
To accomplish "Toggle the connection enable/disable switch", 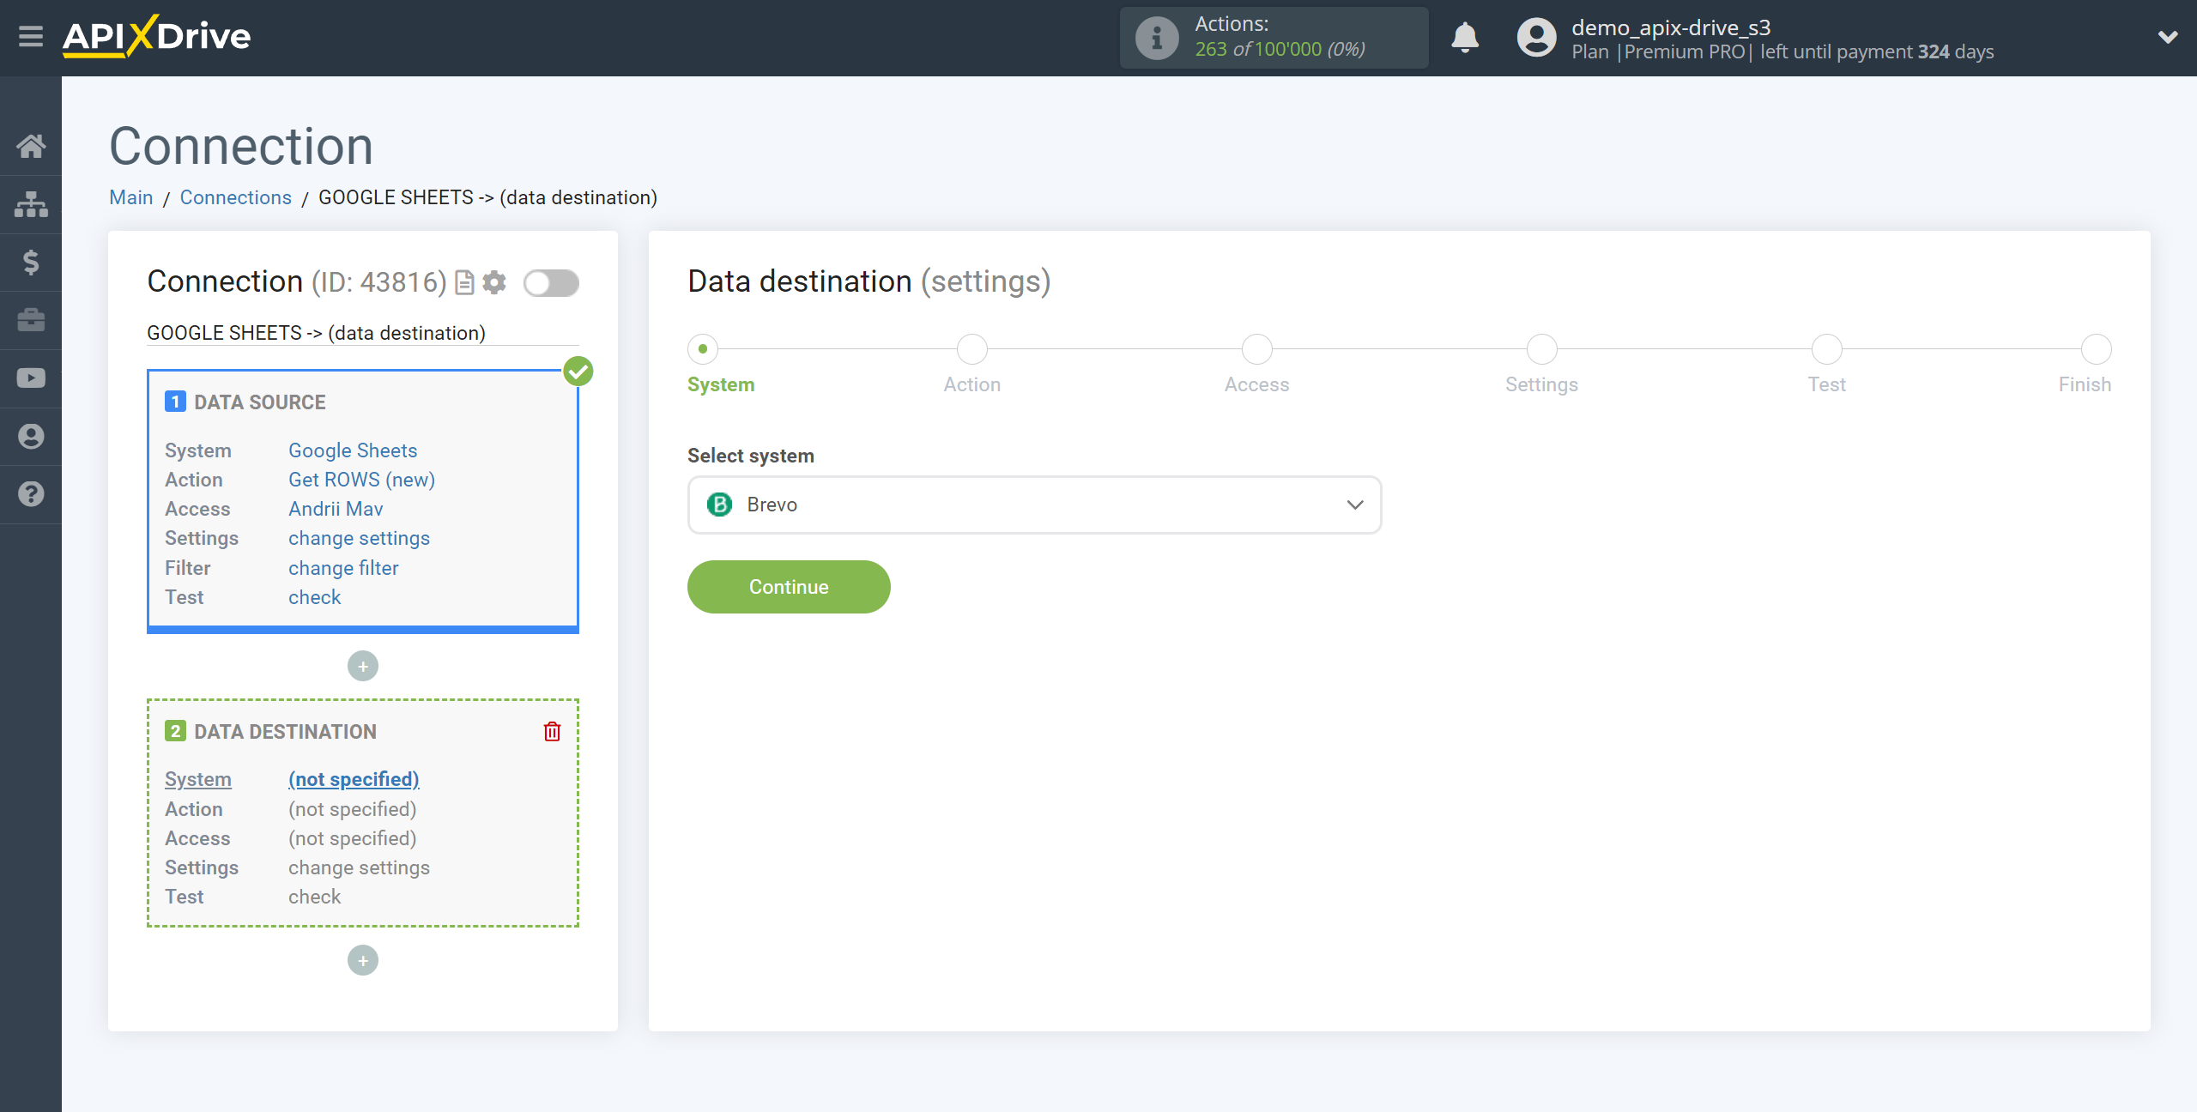I will tap(552, 282).
